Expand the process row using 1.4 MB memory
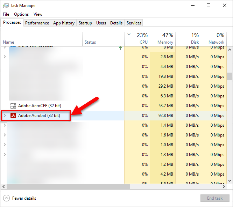 (5, 125)
